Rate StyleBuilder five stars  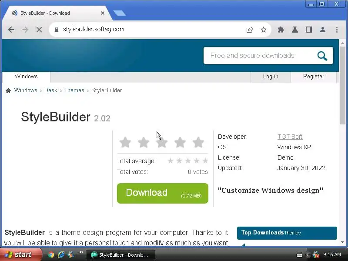198,142
